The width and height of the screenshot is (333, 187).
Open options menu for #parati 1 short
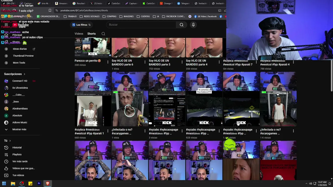[108, 131]
